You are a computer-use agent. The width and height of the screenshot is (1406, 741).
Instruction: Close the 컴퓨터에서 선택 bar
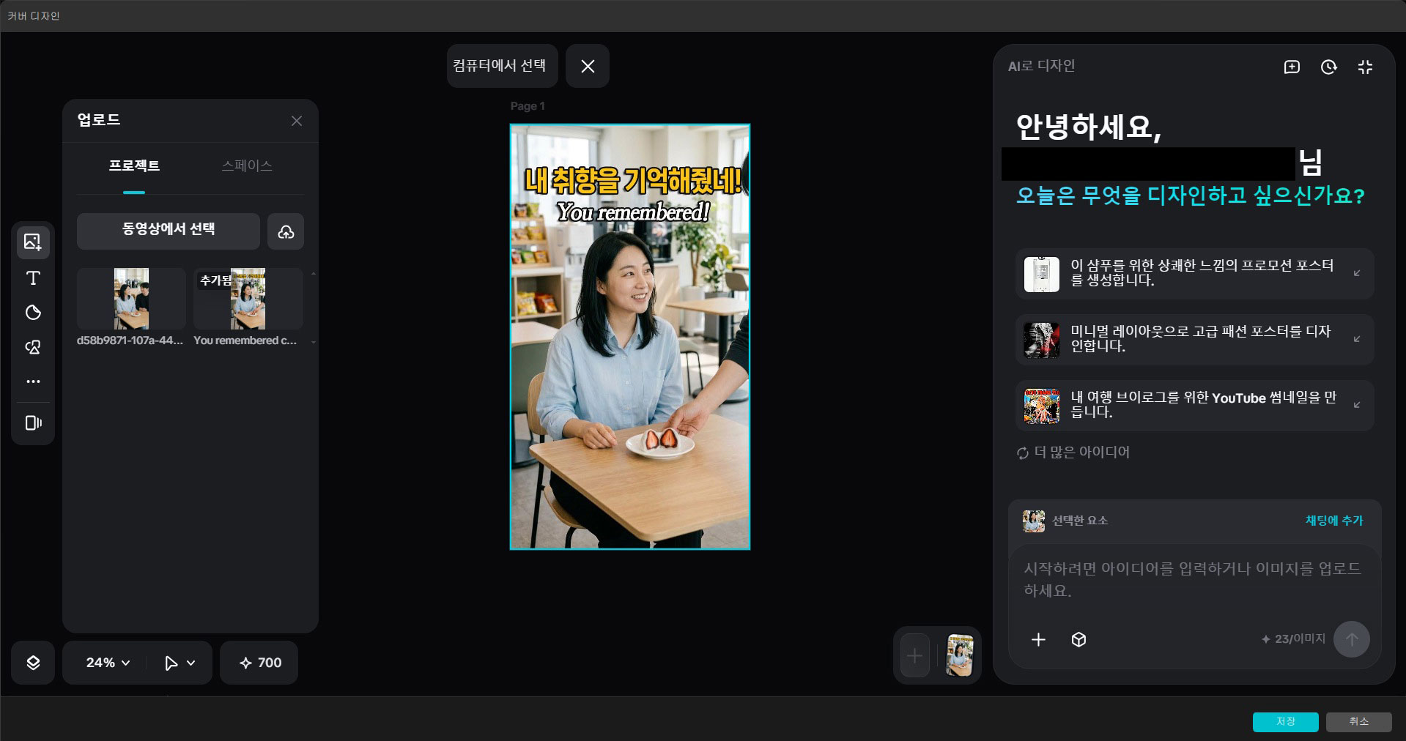[588, 66]
